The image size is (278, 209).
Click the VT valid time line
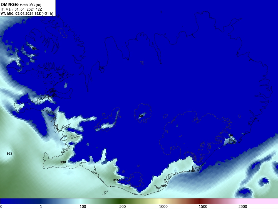tap(27, 13)
